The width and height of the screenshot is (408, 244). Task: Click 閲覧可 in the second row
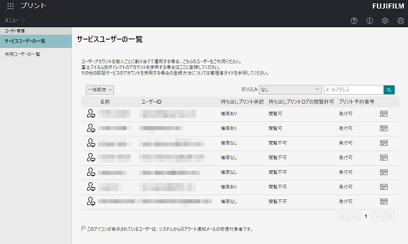[x=275, y=128]
